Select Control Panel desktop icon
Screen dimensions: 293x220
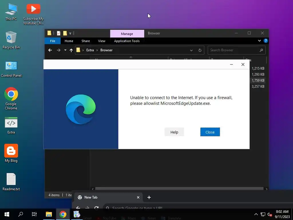tap(11, 69)
